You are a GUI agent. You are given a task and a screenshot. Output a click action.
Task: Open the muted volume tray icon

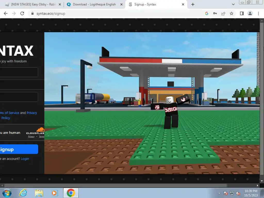point(238,193)
